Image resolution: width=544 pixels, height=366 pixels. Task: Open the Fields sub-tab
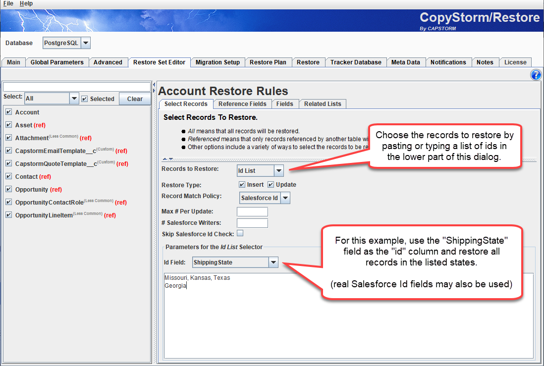pos(284,104)
